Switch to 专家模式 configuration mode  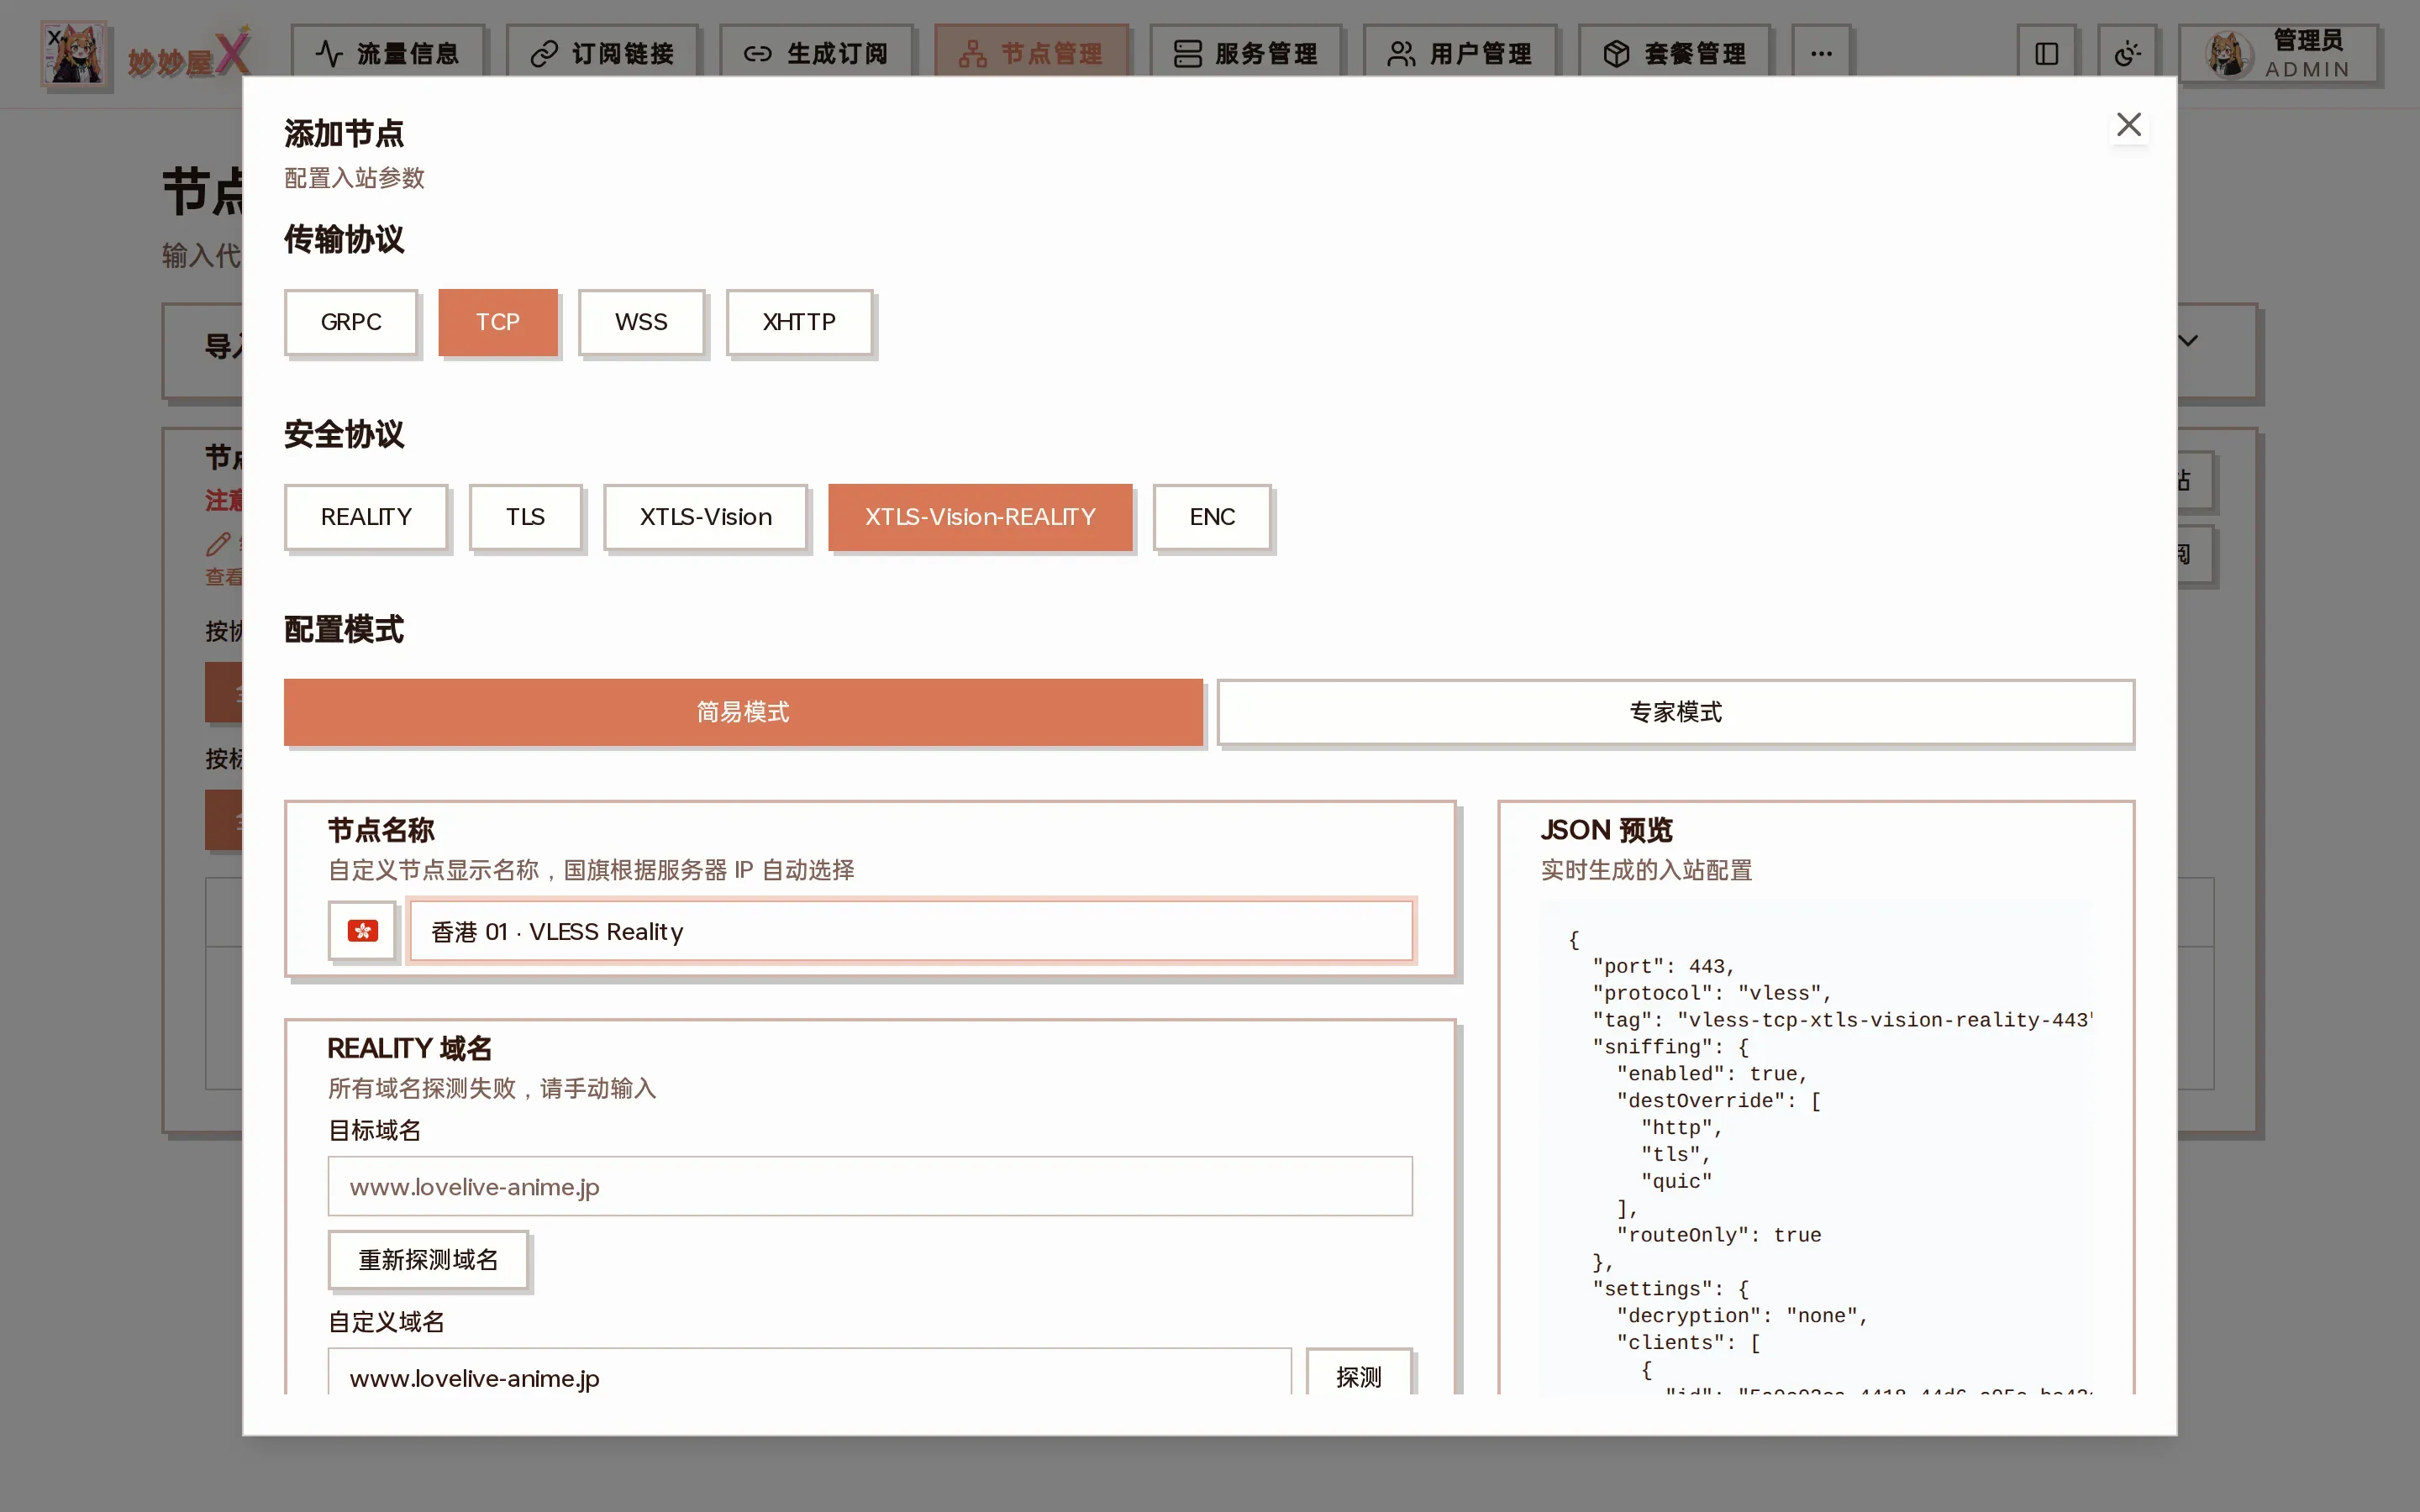(1675, 712)
